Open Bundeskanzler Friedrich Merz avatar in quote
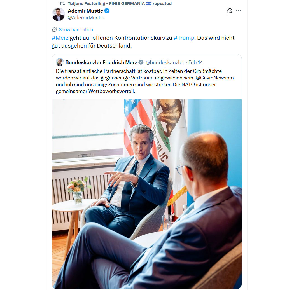 (60, 62)
